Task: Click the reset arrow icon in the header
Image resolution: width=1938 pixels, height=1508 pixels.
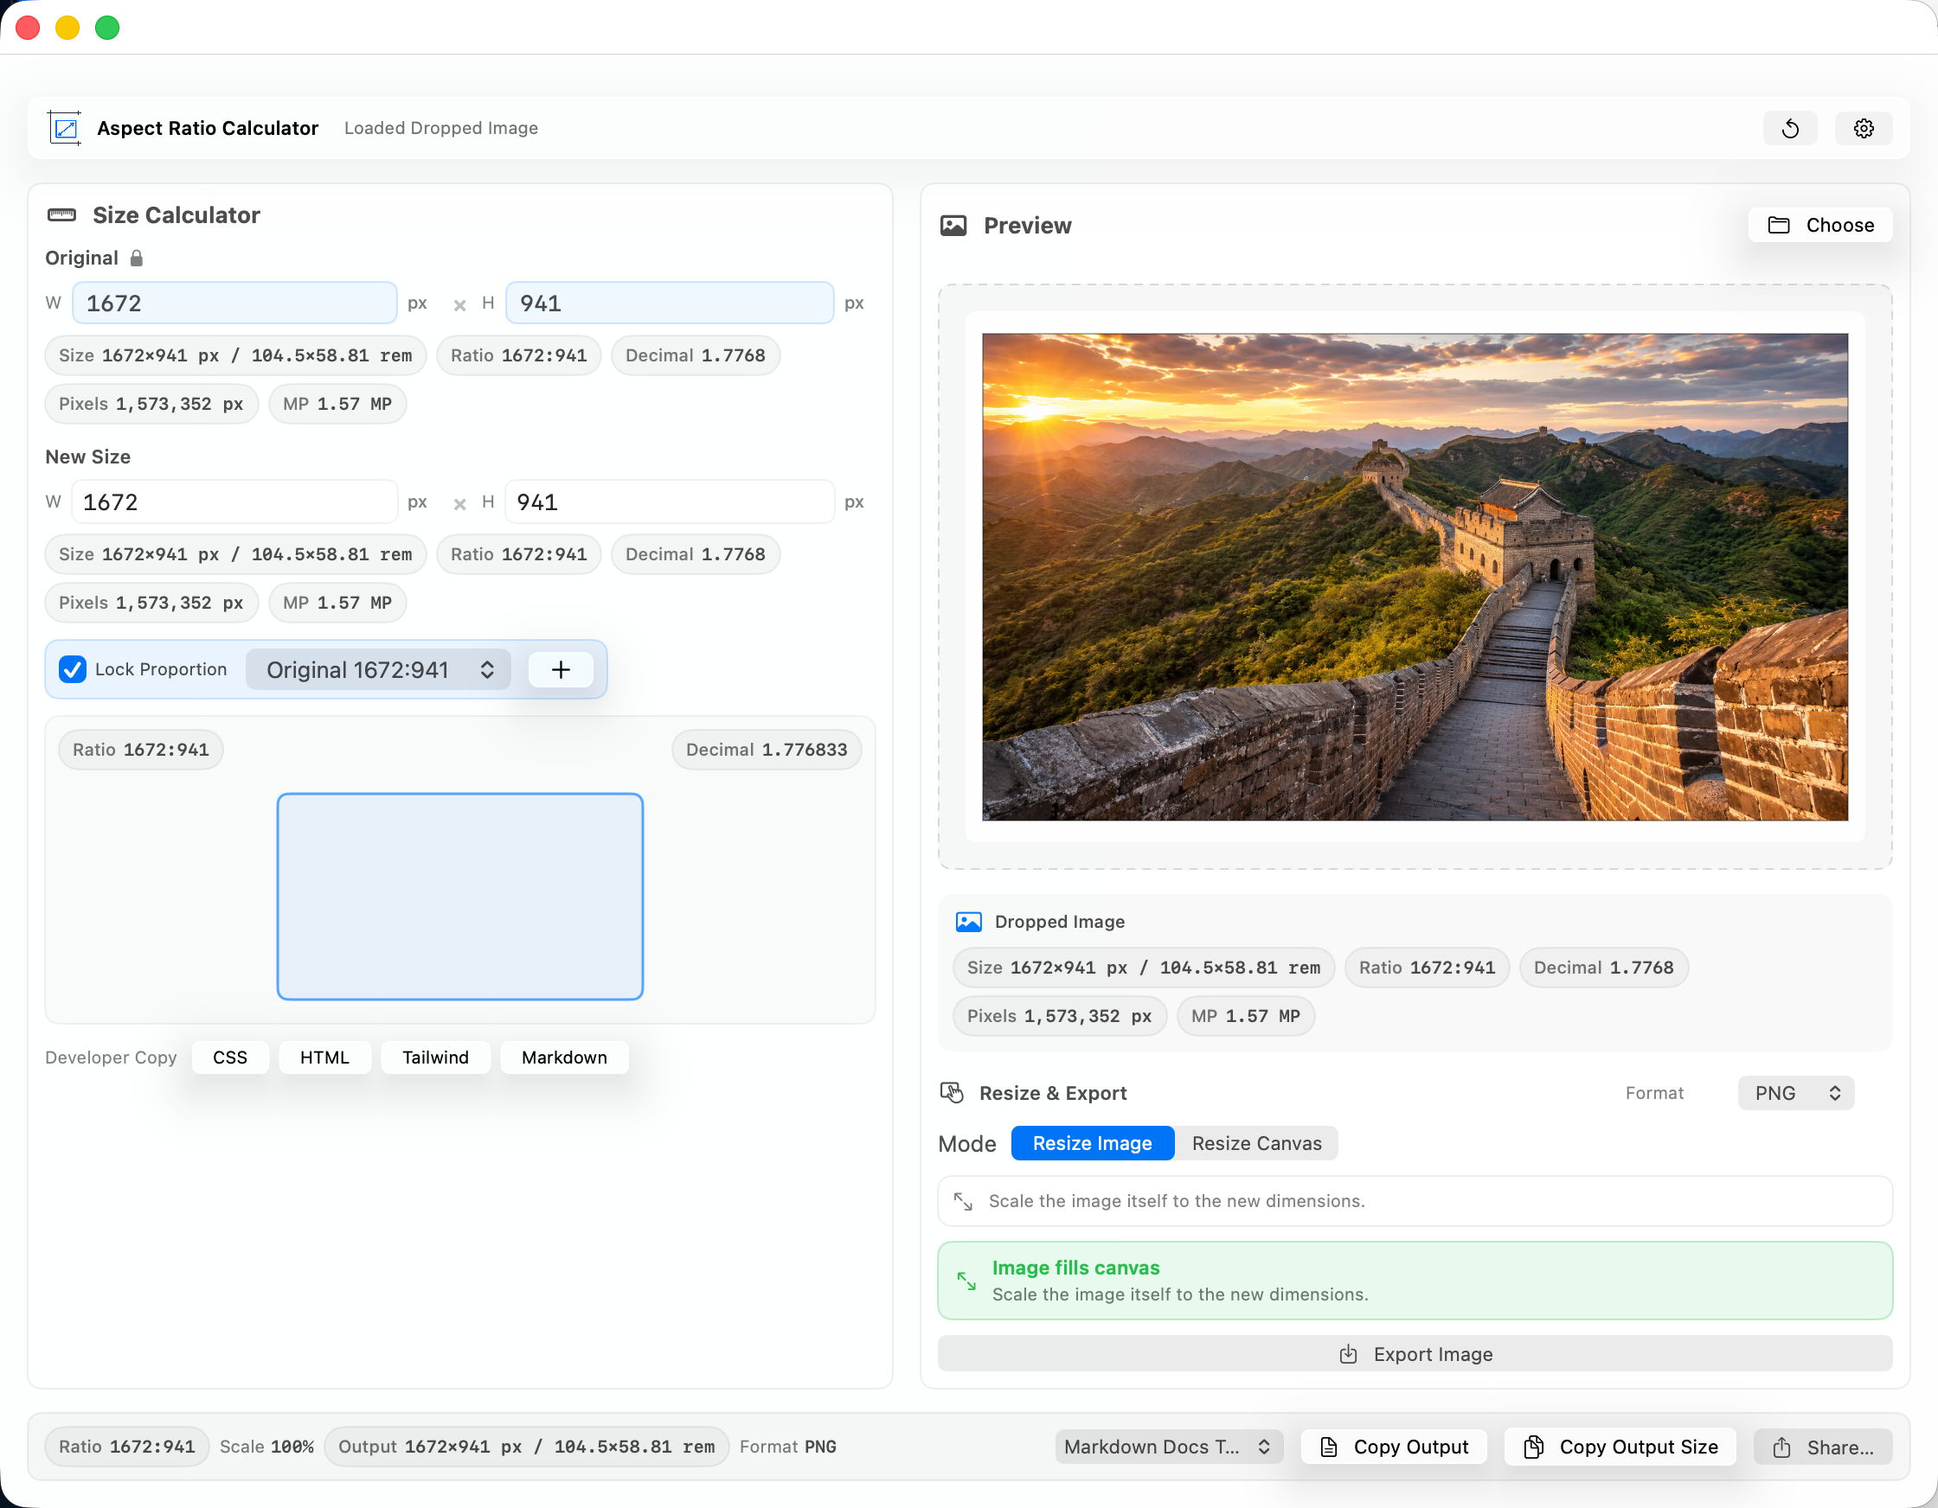Action: [x=1790, y=129]
